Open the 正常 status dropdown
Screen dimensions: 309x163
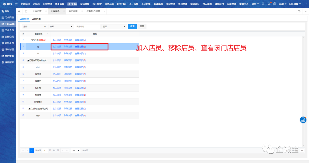(x=114, y=26)
